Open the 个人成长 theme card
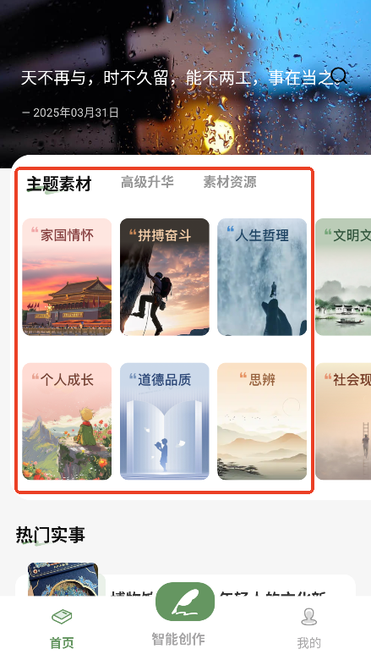371x660 pixels. 67,421
